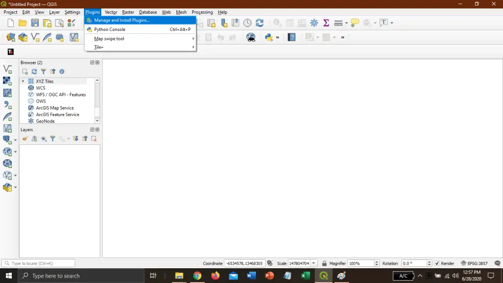Image resolution: width=503 pixels, height=283 pixels.
Task: Add mesh layer from side toolbar
Action: (x=7, y=93)
